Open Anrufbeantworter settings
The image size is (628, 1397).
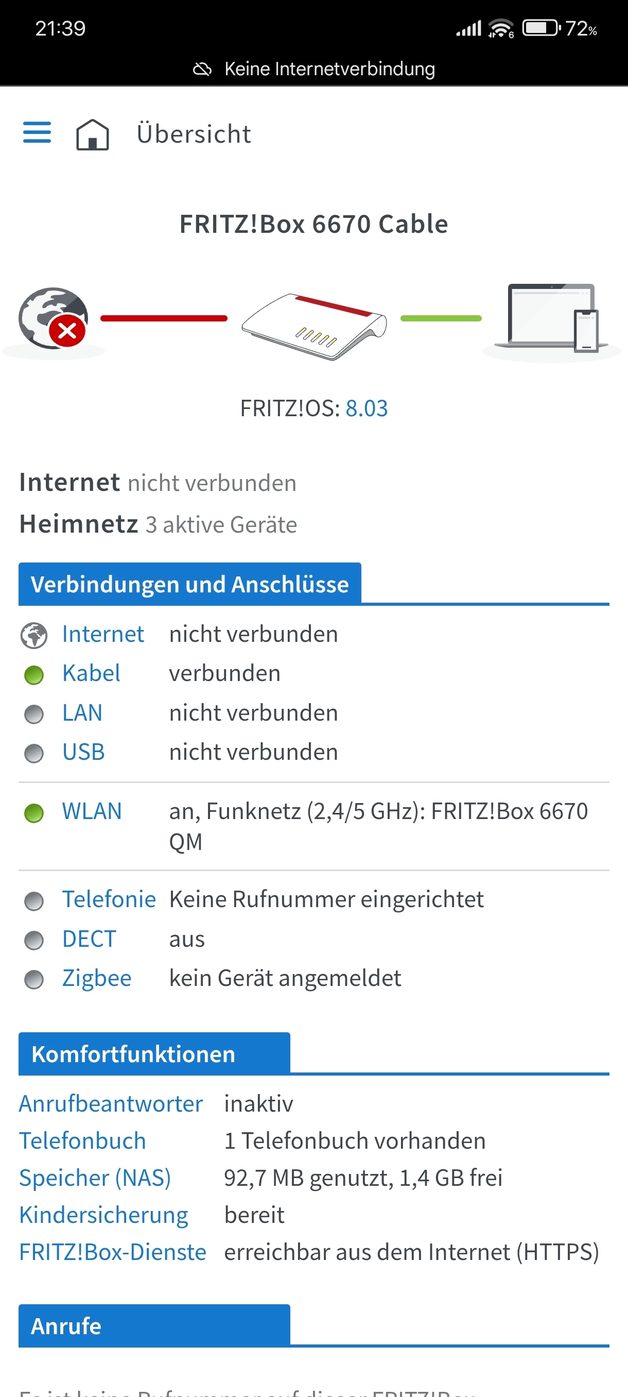[111, 1103]
